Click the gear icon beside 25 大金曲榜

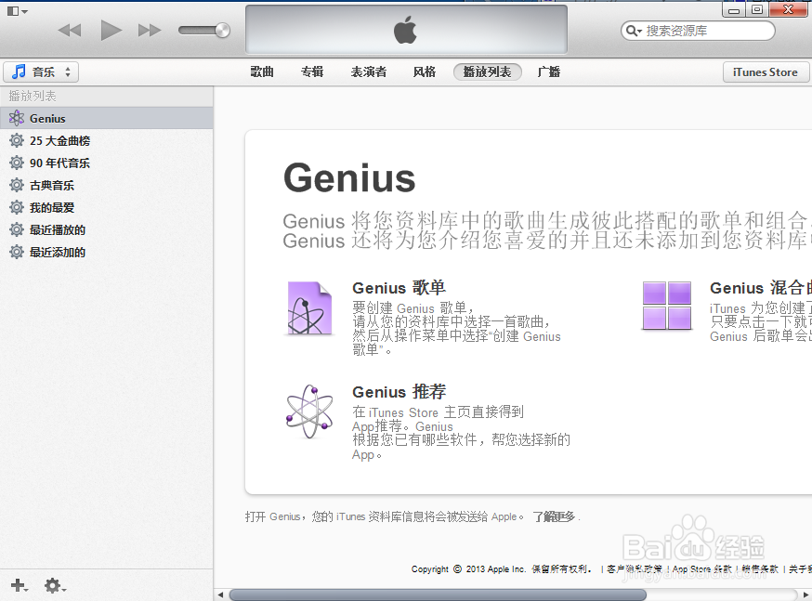17,140
